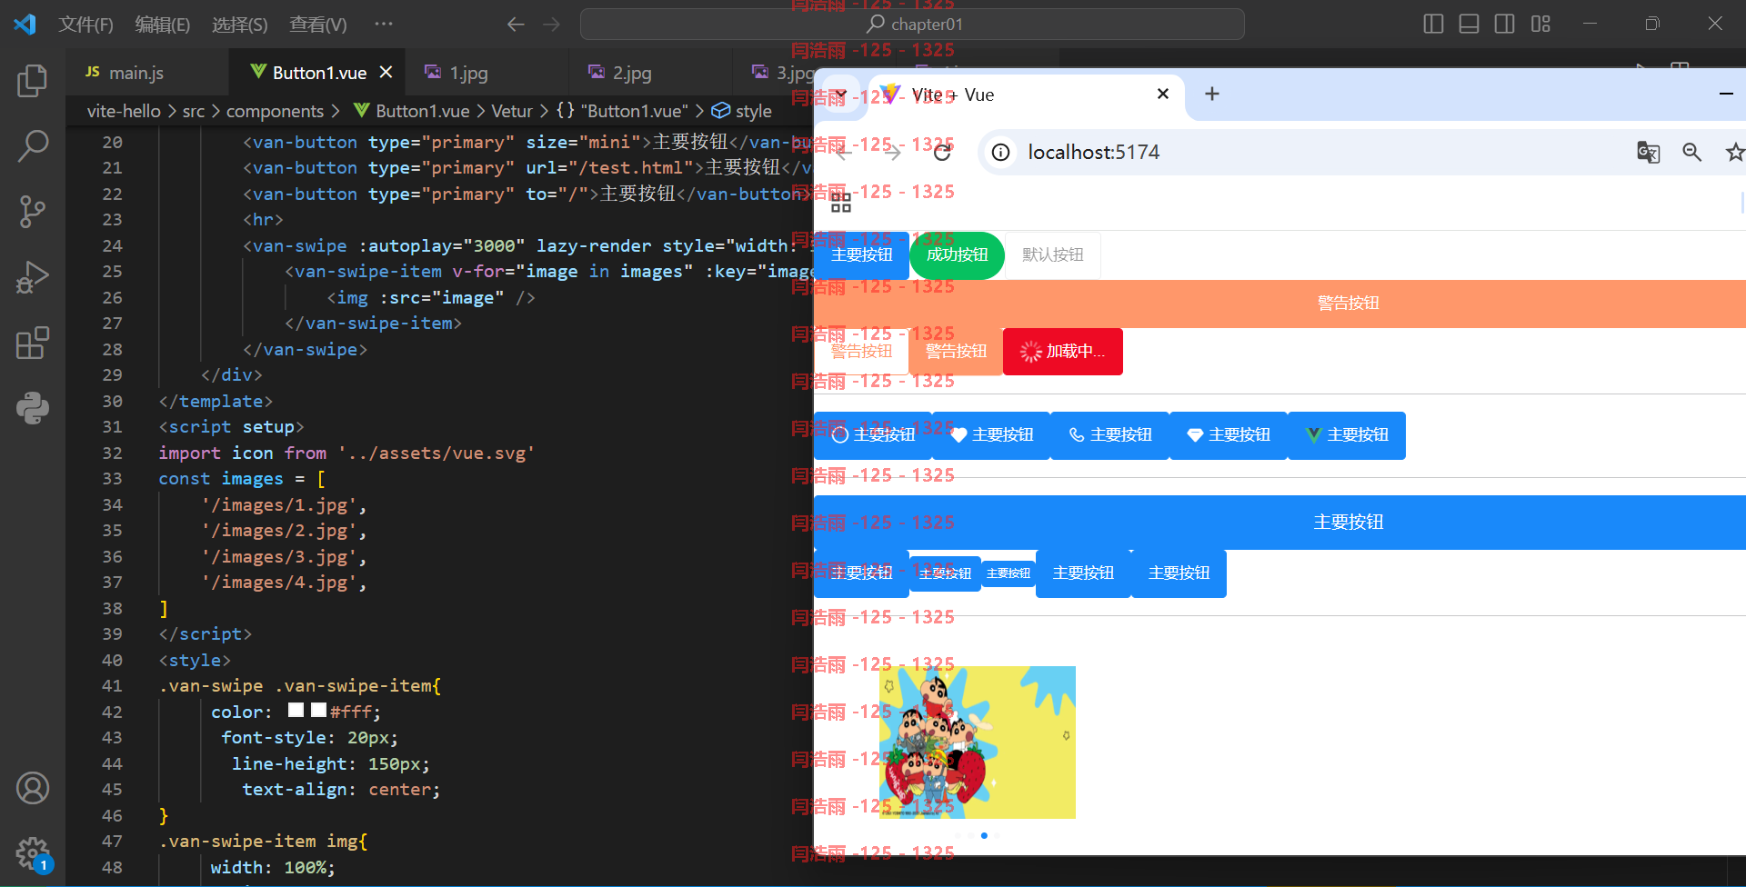Viewport: 1746px width, 887px height.
Task: Click the white 默认按钮 button
Action: (1052, 255)
